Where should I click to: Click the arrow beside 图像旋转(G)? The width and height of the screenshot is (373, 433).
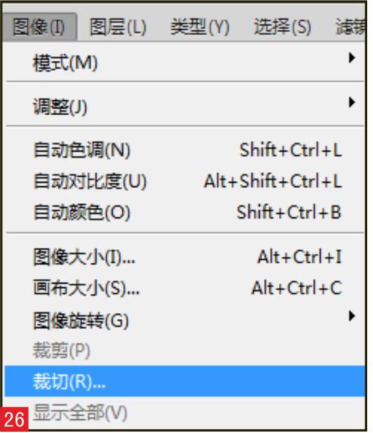(x=352, y=316)
